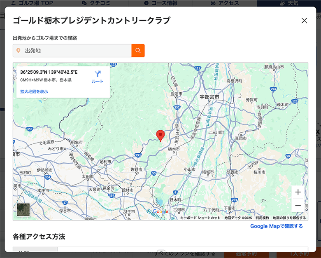Viewport: 321px width, 258px height.
Task: Click the 館林市 label on map
Action: [128, 190]
